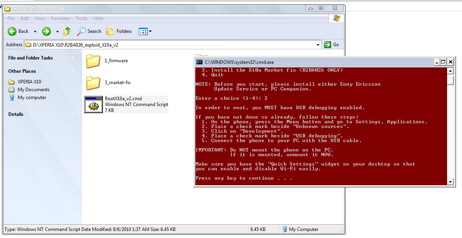Click the cmd scrollbar down arrow
This screenshot has width=462, height=238.
[450, 182]
